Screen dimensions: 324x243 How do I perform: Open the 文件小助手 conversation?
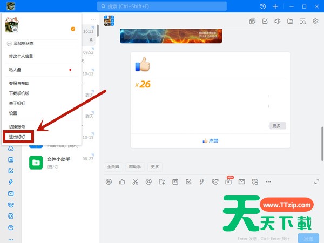[62, 163]
